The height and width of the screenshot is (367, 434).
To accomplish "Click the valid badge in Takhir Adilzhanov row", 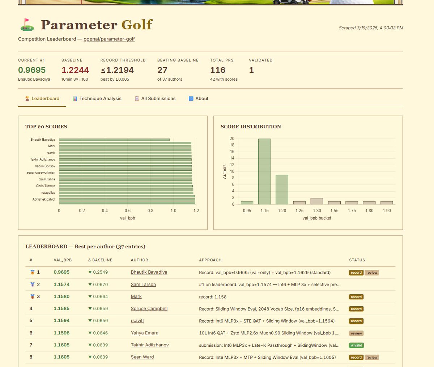I will [356, 345].
